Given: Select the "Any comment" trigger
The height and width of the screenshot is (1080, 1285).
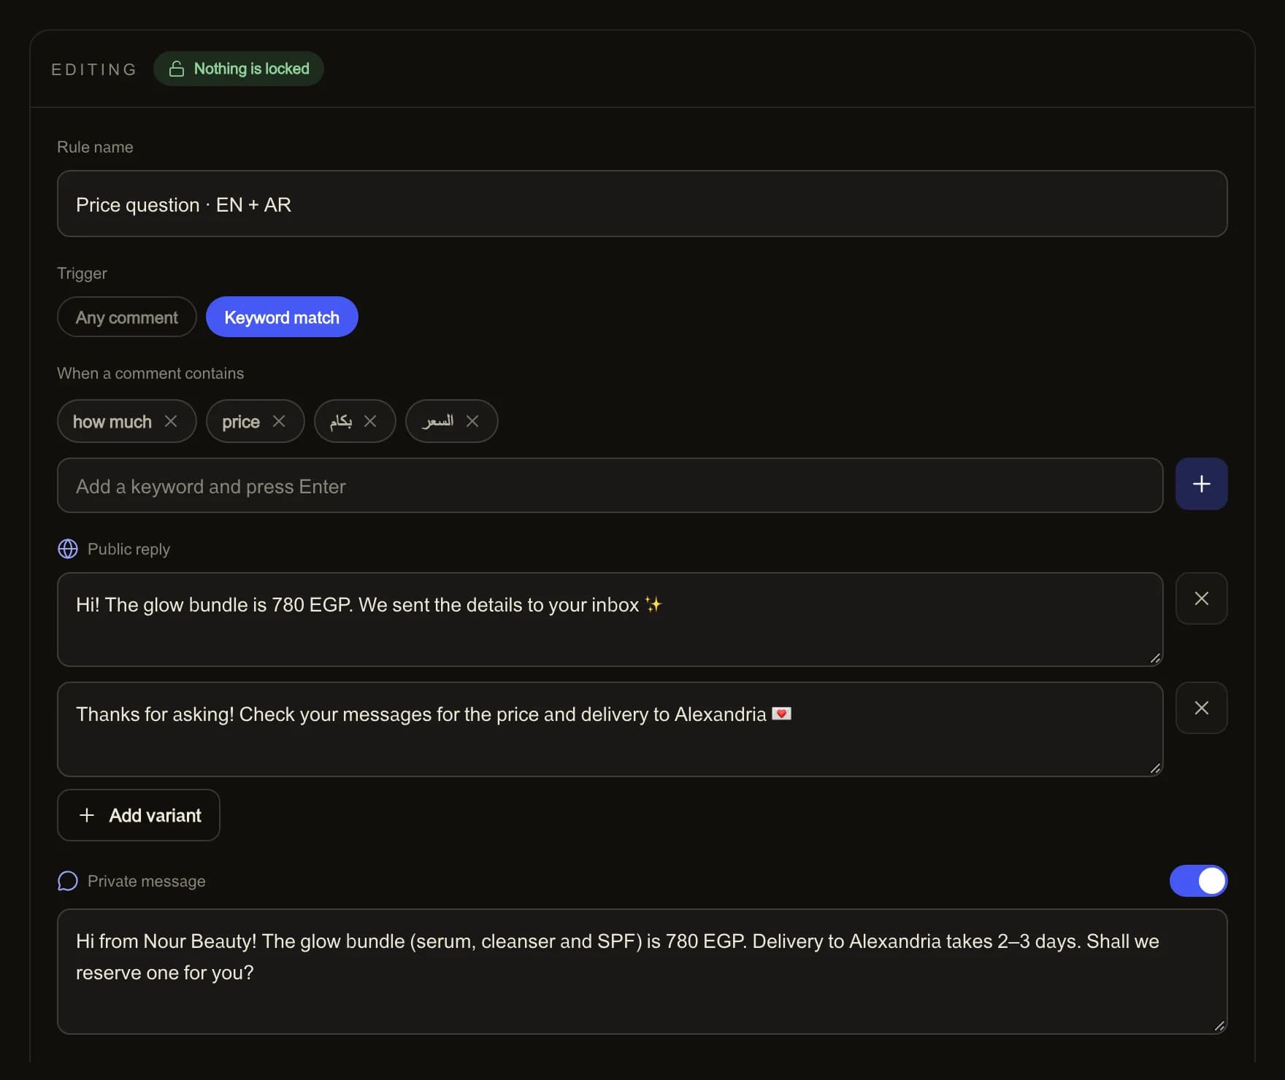Looking at the screenshot, I should [x=127, y=317].
